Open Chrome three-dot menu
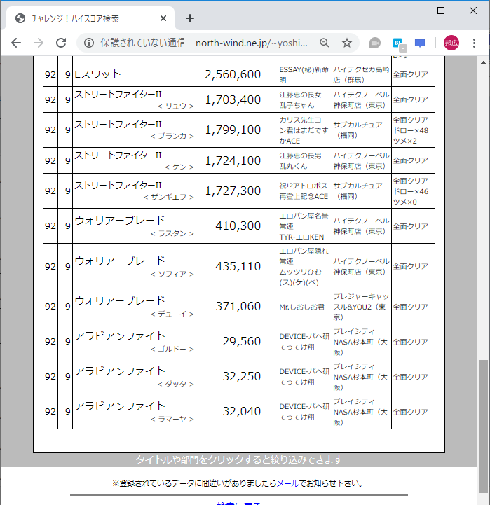Screen dimensions: 490x505 [474, 43]
